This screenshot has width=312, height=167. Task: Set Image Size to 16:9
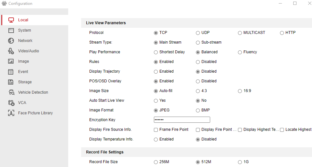pos(240,91)
